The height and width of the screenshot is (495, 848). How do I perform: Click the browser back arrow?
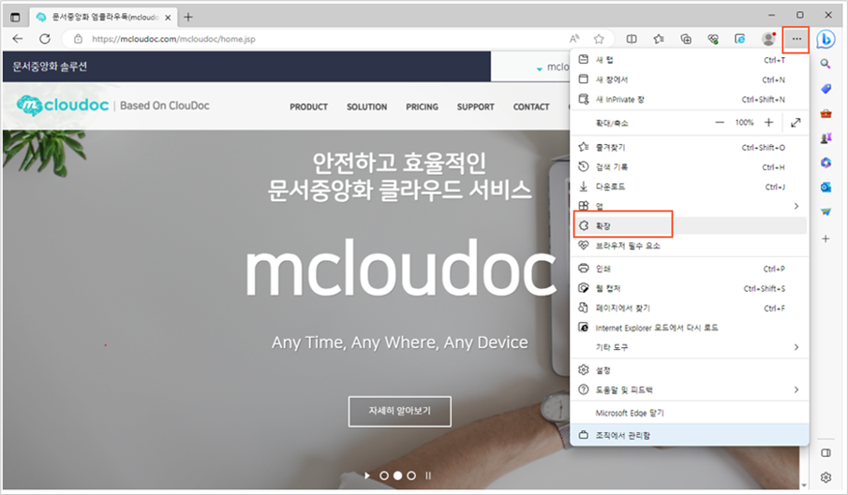17,39
